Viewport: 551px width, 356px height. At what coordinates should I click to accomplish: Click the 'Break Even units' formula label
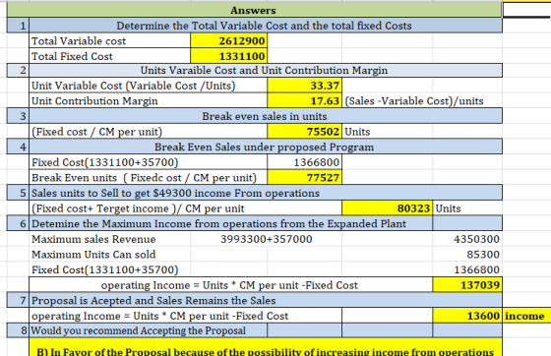point(149,177)
